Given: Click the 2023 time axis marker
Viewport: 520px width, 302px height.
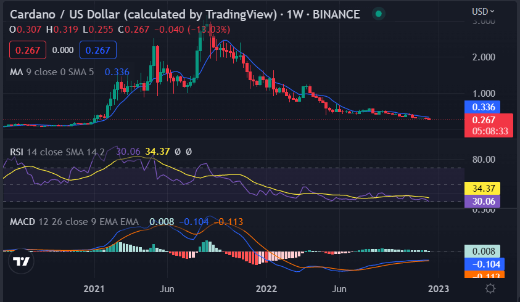Looking at the screenshot, I should [x=439, y=288].
